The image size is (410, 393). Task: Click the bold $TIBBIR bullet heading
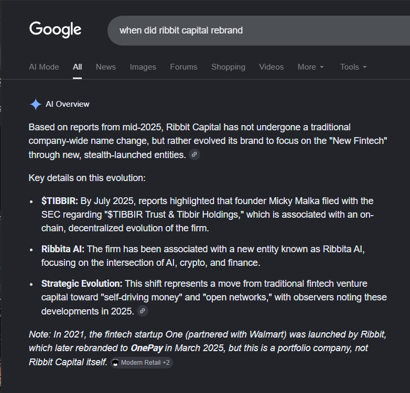[x=60, y=201]
